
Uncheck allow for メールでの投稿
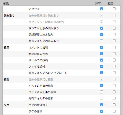click(x=102, y=60)
